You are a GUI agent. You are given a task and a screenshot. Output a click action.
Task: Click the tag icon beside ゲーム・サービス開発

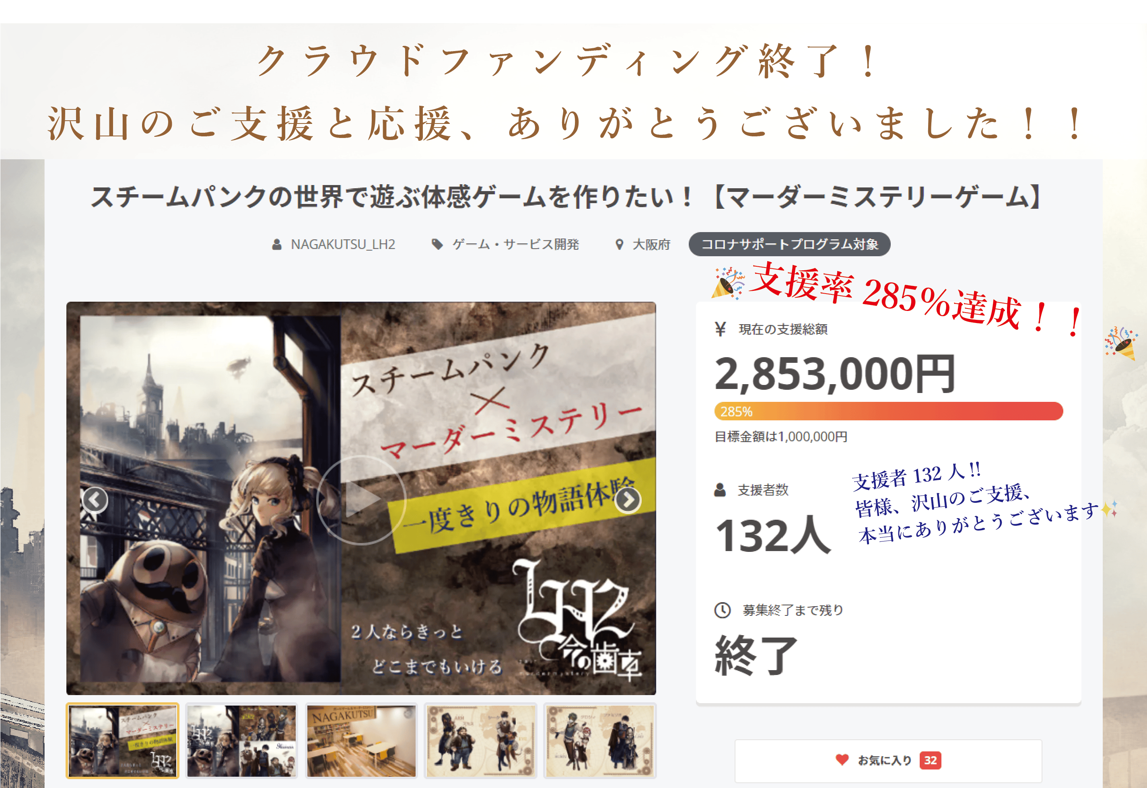pyautogui.click(x=437, y=245)
